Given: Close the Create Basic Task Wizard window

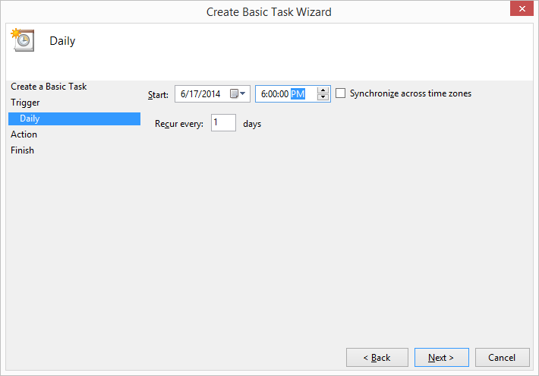Looking at the screenshot, I should (522, 8).
